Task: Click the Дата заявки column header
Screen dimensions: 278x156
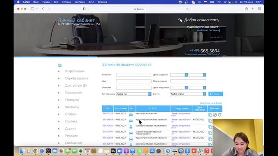Action: point(121,108)
